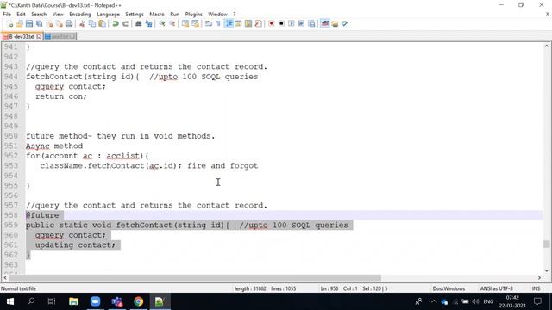Open the File menu
Image resolution: width=552 pixels, height=310 pixels.
point(7,15)
